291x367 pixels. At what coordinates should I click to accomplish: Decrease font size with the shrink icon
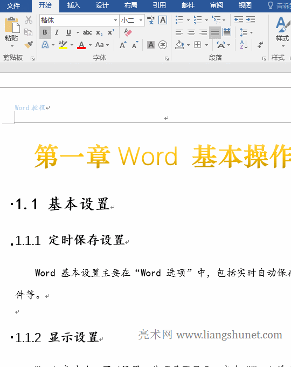pyautogui.click(x=135, y=44)
